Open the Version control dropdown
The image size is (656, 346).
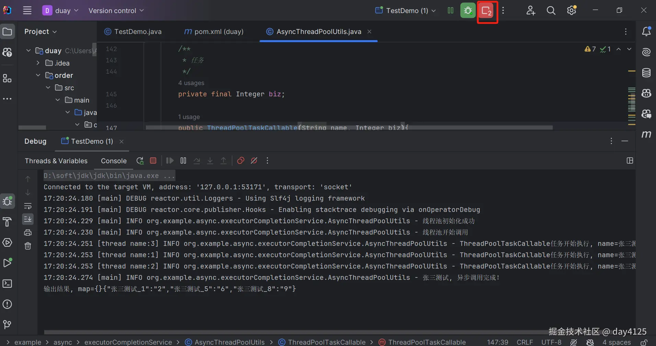click(116, 11)
